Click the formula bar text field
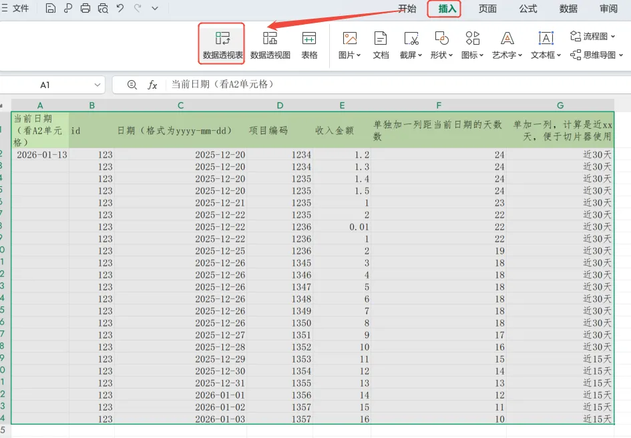This screenshot has height=438, width=631. point(399,85)
